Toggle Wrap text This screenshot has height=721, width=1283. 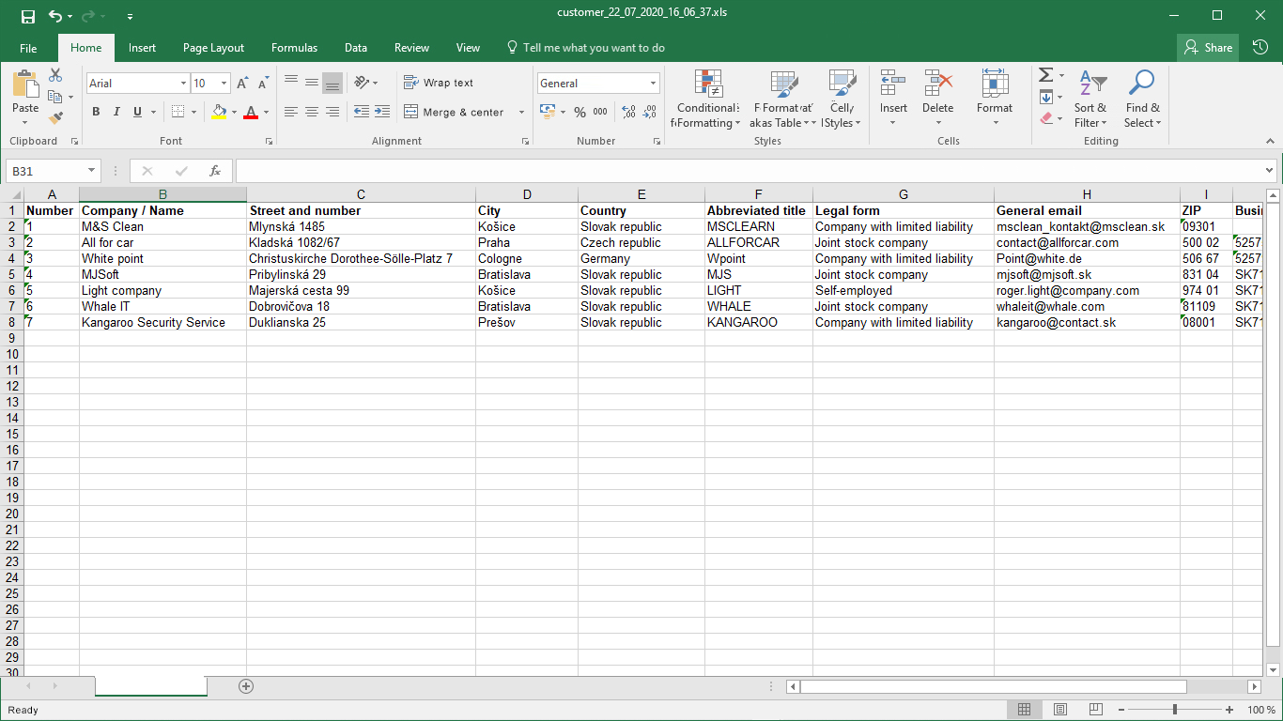(439, 83)
